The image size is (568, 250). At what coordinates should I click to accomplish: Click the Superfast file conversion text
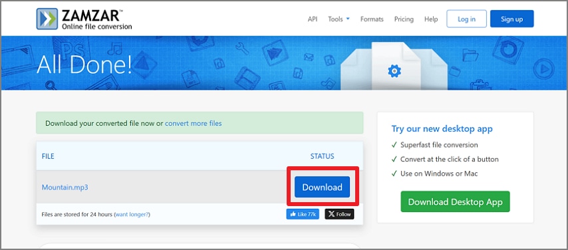tap(439, 145)
